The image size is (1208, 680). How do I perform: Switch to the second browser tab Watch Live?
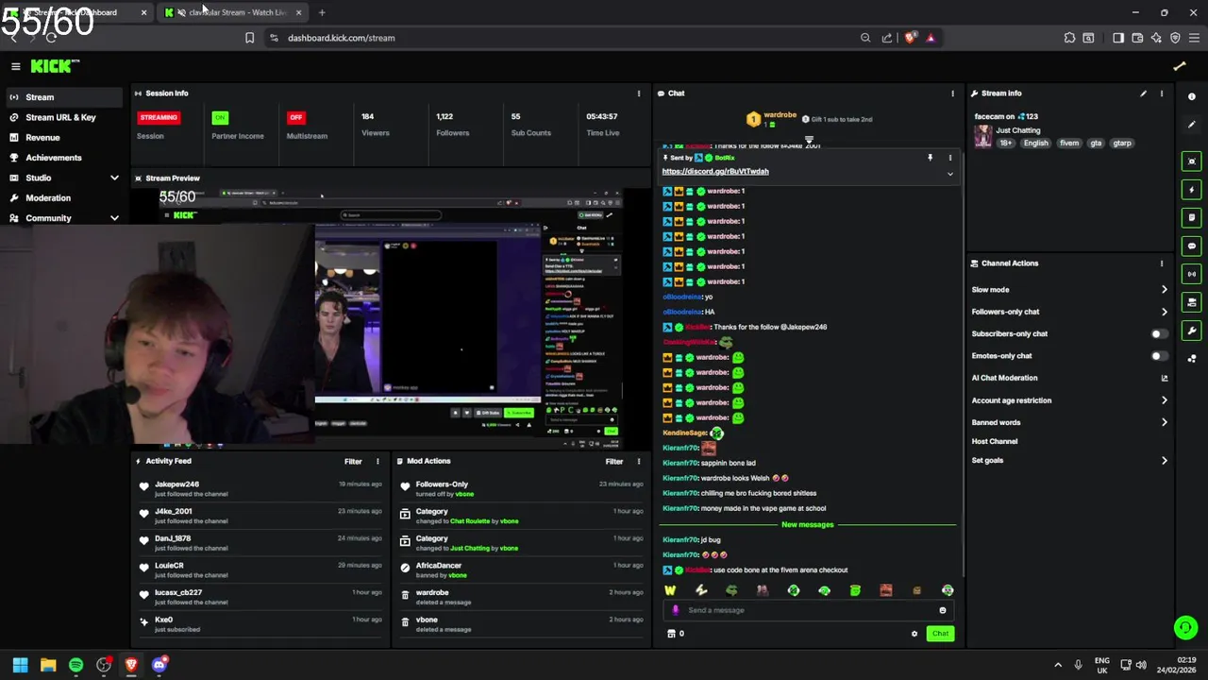[234, 12]
